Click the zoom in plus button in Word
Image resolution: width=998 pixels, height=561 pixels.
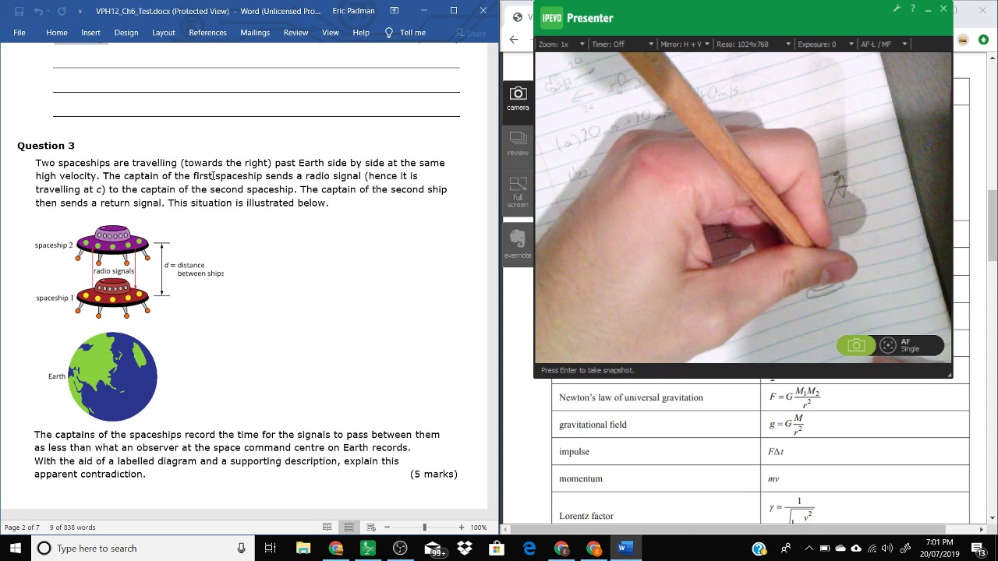(x=462, y=527)
